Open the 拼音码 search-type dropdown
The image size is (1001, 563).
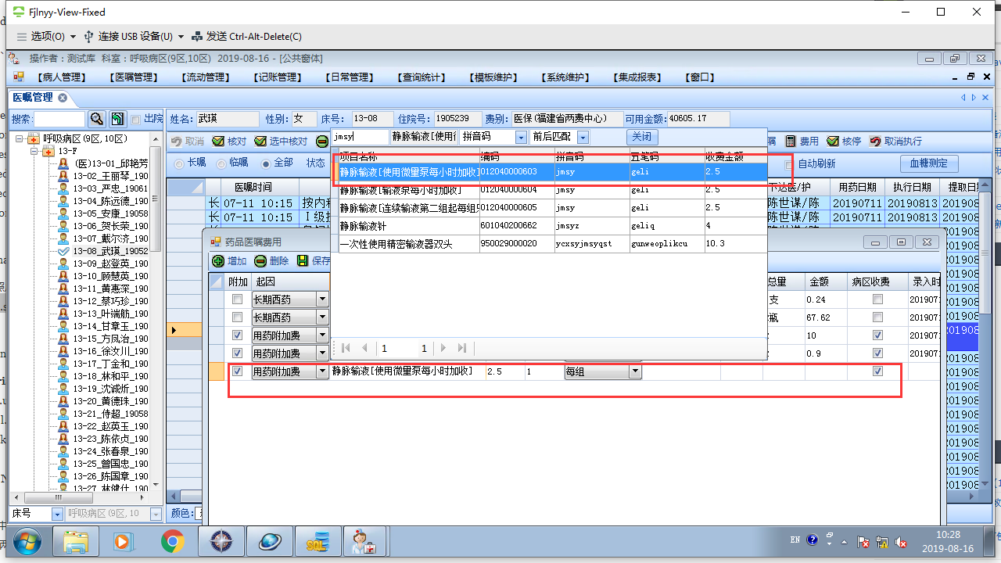point(521,137)
